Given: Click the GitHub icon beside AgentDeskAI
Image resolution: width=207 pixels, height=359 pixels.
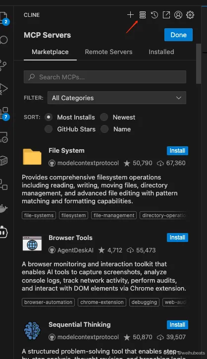Looking at the screenshot, I should click(x=52, y=250).
